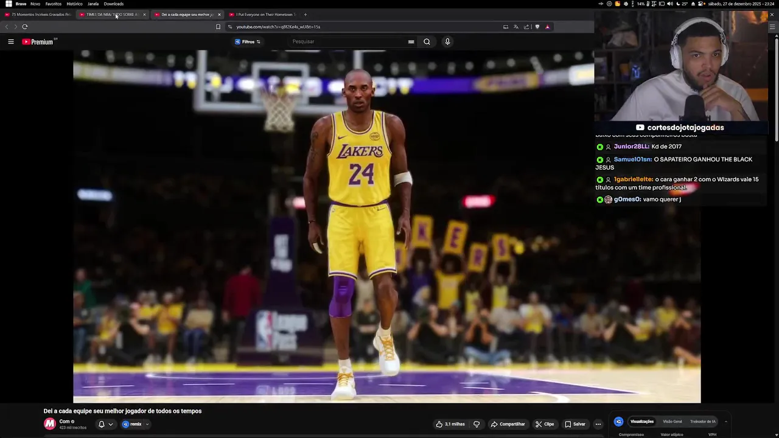The height and width of the screenshot is (438, 779).
Task: Bookmark this page using the bookmark icon
Action: 218,27
